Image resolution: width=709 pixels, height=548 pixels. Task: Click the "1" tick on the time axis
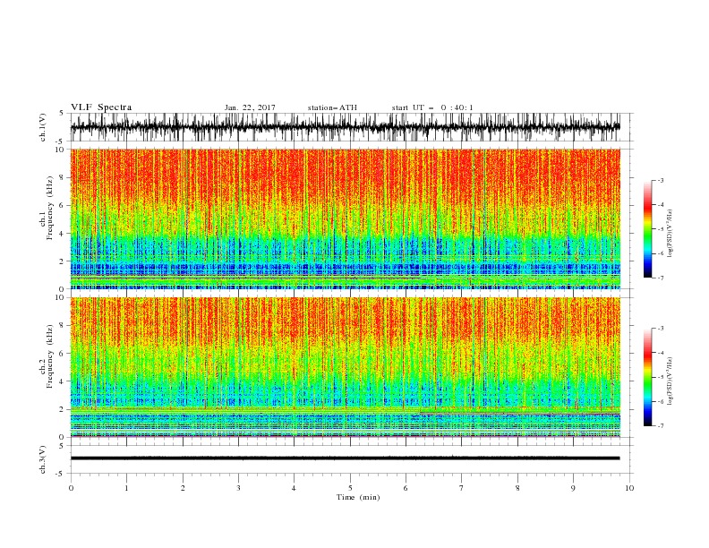pos(126,488)
